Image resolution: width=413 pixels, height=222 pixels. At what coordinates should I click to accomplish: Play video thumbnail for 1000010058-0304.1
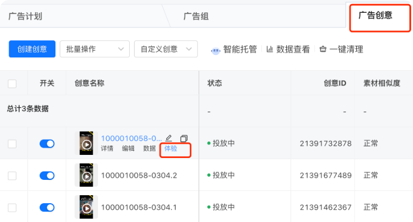[x=86, y=207]
